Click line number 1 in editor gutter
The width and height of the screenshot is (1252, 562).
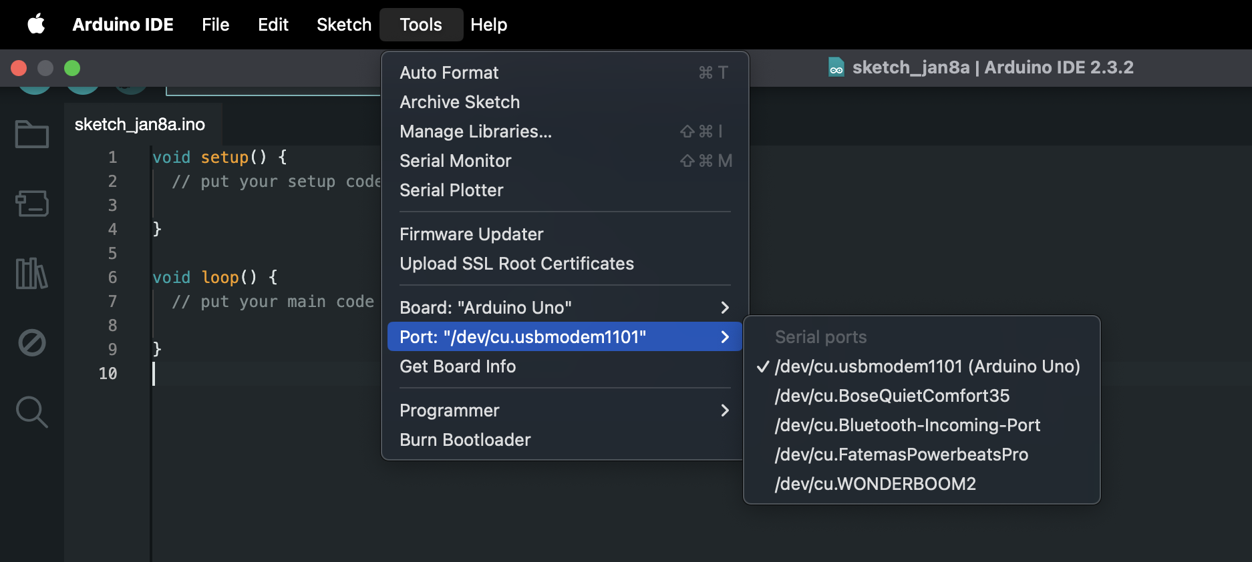(x=112, y=158)
